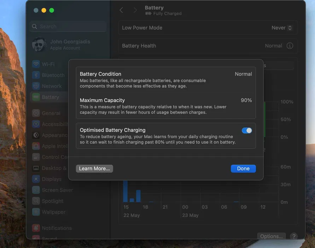The image size is (315, 248).
Task: Click the Battery Condition Normal value
Action: [243, 74]
